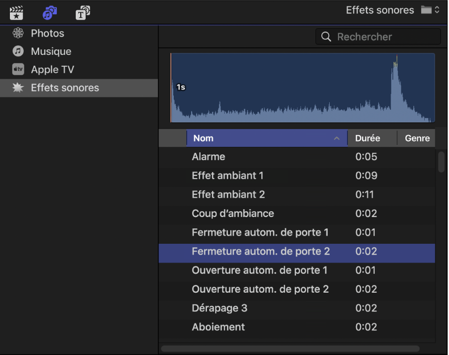This screenshot has width=449, height=355.
Task: Click the Musique note icon
Action: 18,51
